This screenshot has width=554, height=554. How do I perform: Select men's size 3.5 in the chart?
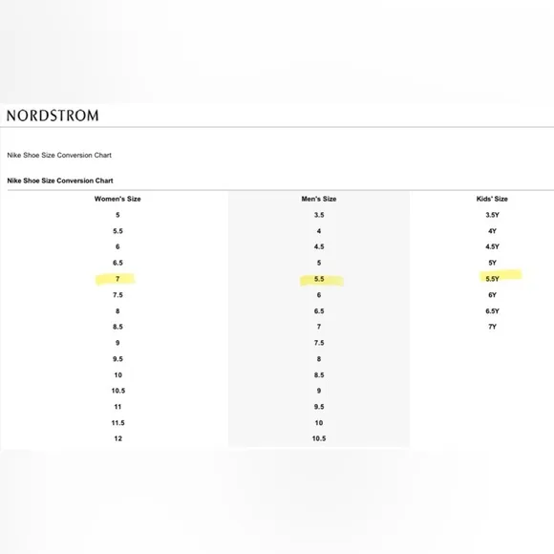[x=319, y=215]
